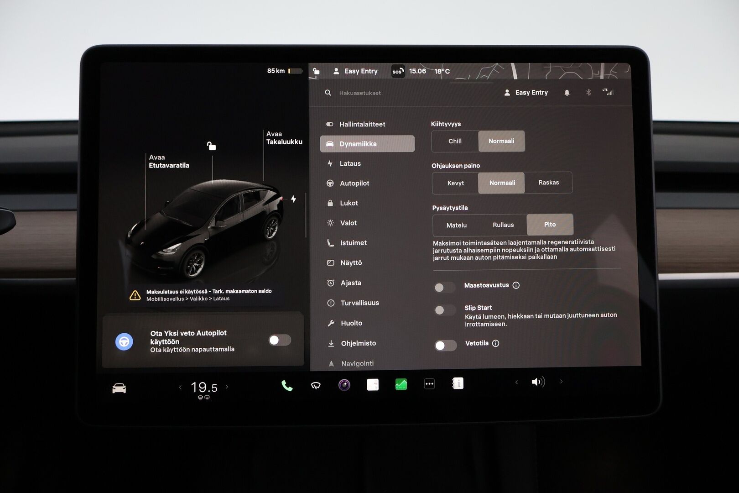Open the dashcam camera app
739x493 pixels.
(x=344, y=385)
